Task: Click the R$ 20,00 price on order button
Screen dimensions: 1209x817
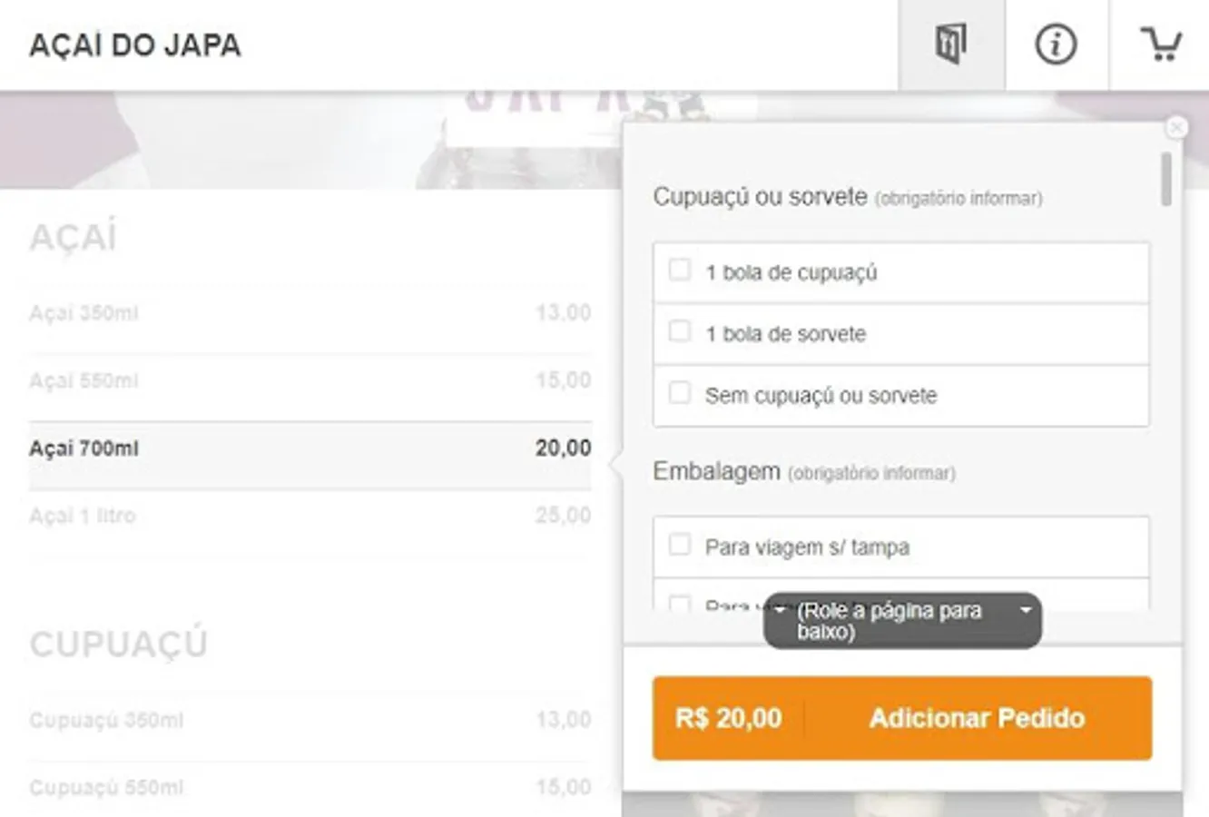Action: pos(728,718)
